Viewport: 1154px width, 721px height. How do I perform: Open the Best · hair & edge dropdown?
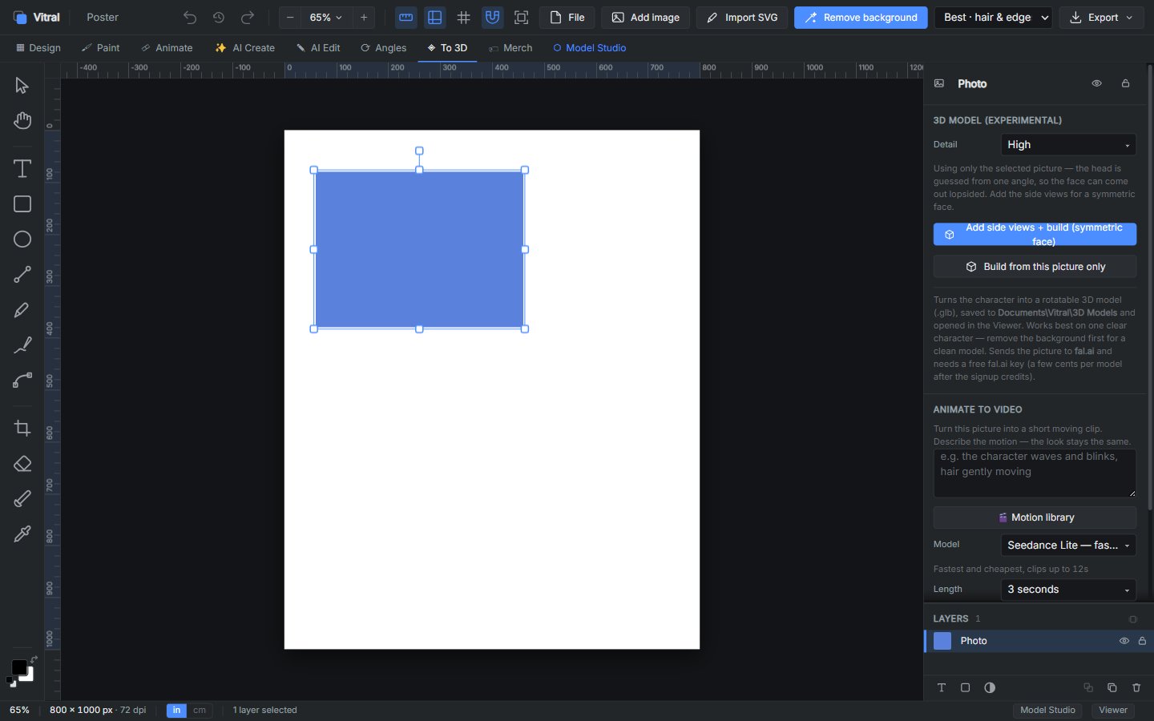(x=994, y=18)
